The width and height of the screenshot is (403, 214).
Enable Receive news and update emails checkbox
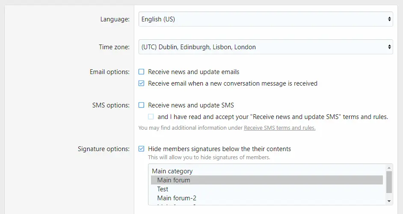tap(141, 72)
